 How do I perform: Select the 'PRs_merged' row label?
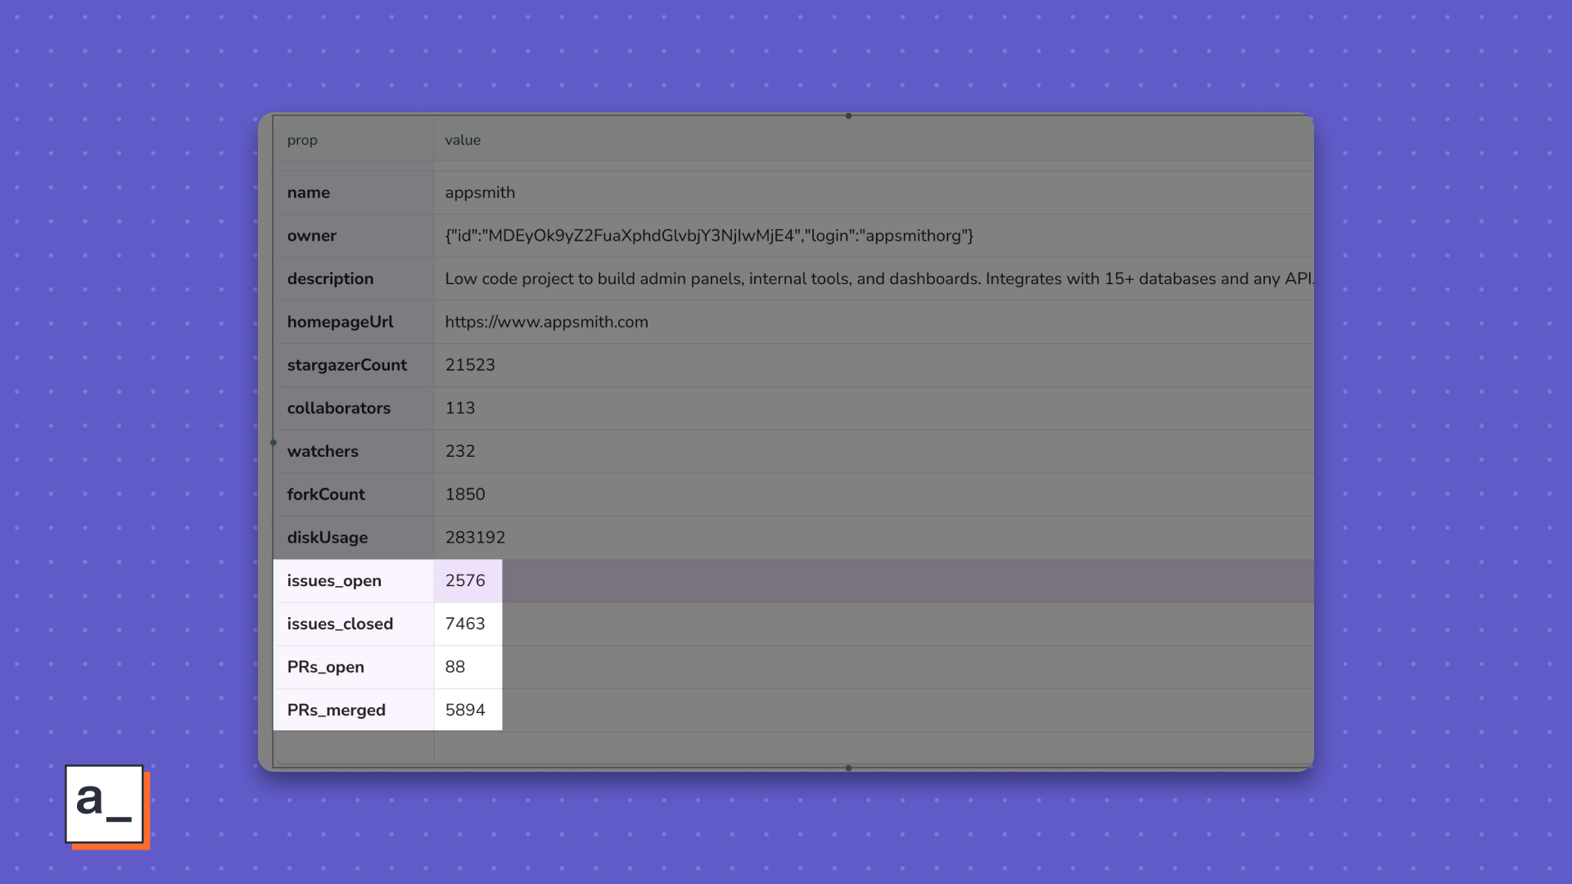(336, 710)
